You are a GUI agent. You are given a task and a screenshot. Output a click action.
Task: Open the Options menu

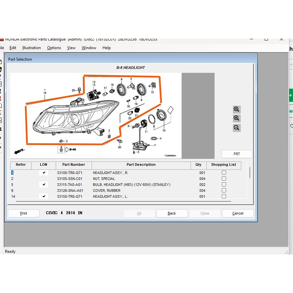coord(54,48)
